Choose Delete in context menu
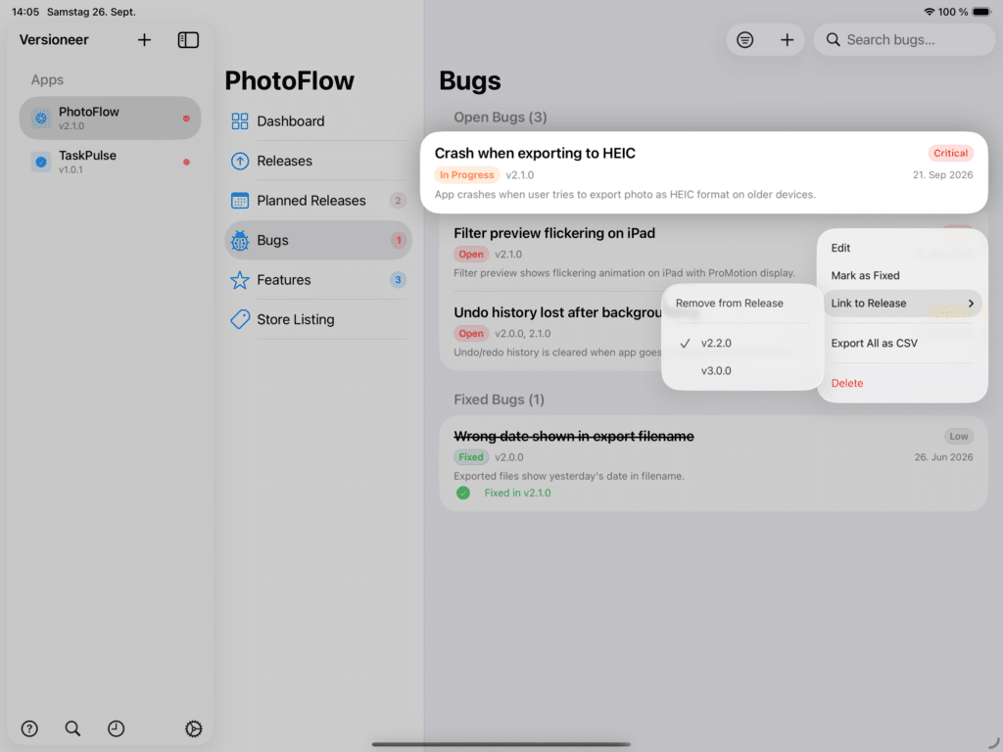This screenshot has height=752, width=1003. click(x=902, y=383)
